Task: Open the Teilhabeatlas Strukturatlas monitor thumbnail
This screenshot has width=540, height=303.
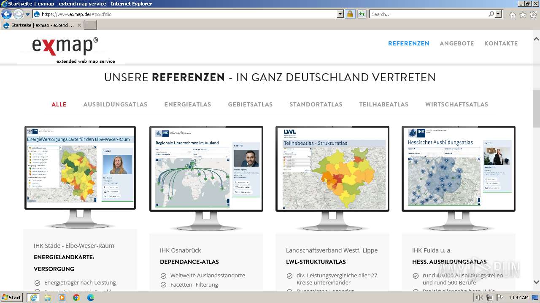Action: click(332, 178)
